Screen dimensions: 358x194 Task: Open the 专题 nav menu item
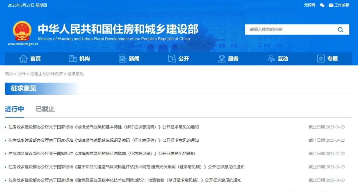[x=332, y=59]
